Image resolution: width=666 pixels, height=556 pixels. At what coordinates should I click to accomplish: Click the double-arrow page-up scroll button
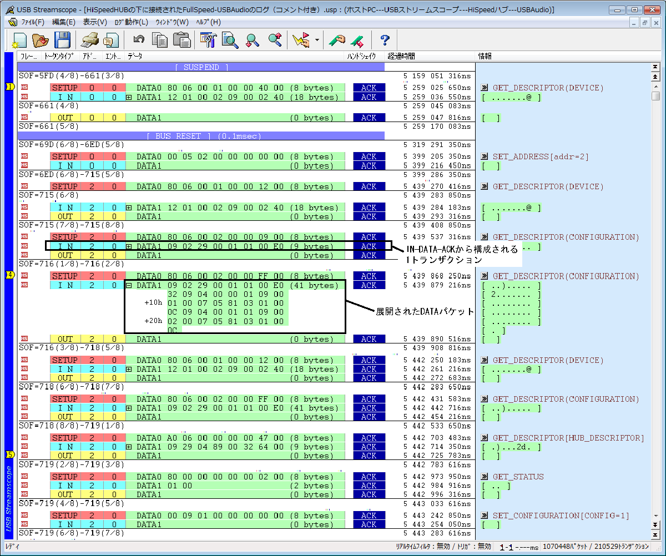click(x=655, y=76)
